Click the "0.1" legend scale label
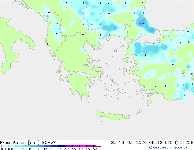The height and width of the screenshot is (150, 194). point(3,149)
